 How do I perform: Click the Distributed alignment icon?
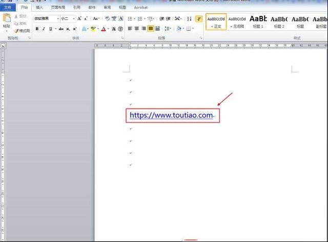click(158, 29)
